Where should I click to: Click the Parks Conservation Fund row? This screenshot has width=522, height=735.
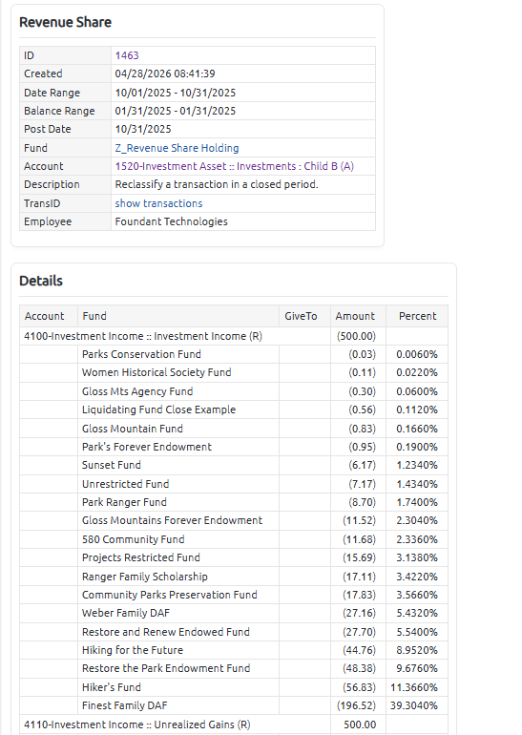(x=234, y=354)
